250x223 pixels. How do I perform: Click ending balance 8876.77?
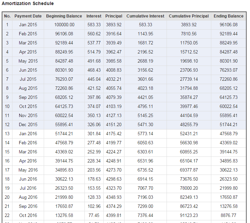point(228,216)
